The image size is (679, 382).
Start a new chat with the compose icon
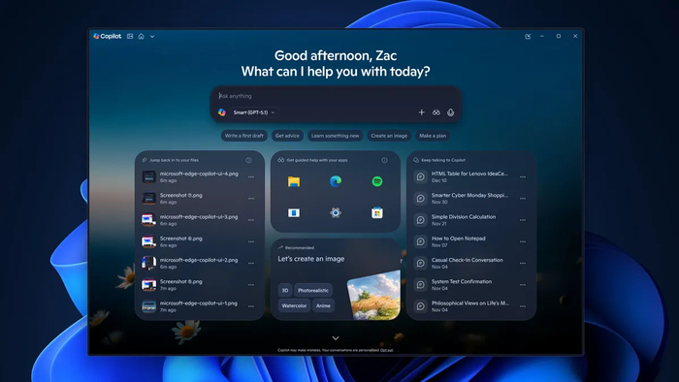click(x=528, y=36)
